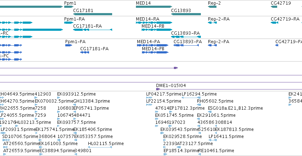The width and height of the screenshot is (302, 156).
Task: Click the CG13893 gene bar
Action: [186, 14]
